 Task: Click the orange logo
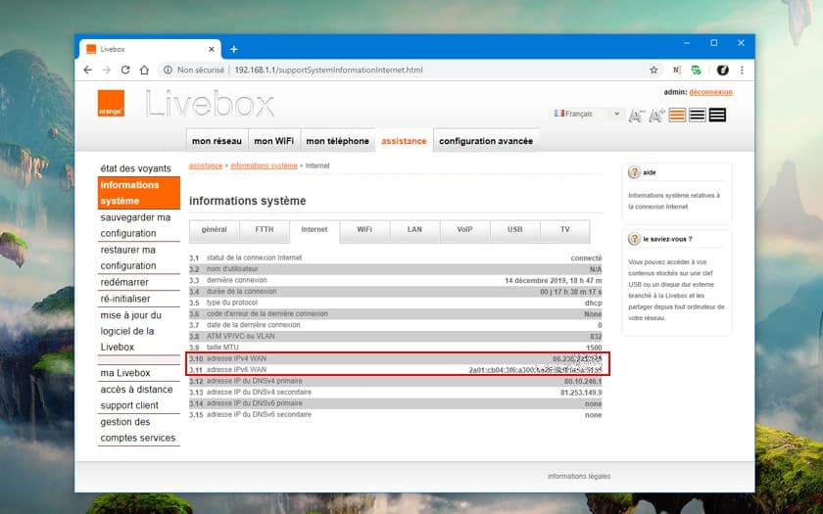tap(111, 104)
